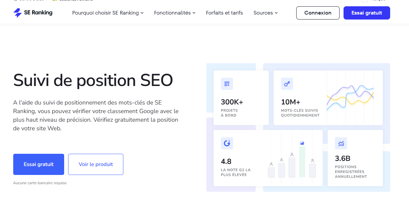Image resolution: width=409 pixels, height=210 pixels.
Task: Click the header Essai gratuit button
Action: (367, 13)
